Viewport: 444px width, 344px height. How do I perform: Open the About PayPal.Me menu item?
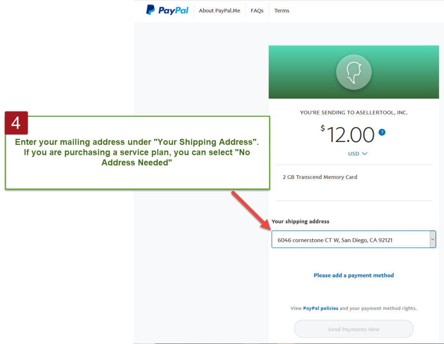(x=219, y=11)
